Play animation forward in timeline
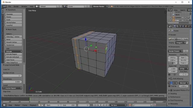This screenshot has width=193, height=108. [102, 105]
